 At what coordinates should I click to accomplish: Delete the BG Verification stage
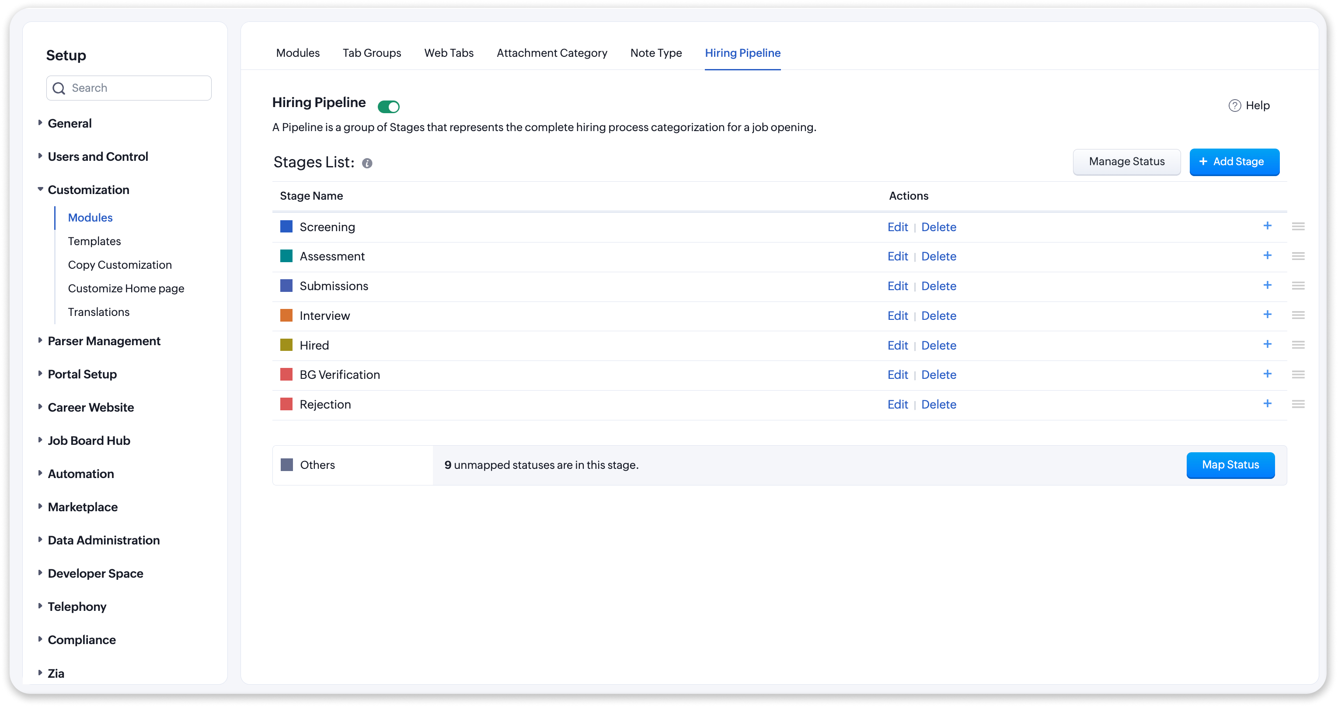(x=939, y=375)
